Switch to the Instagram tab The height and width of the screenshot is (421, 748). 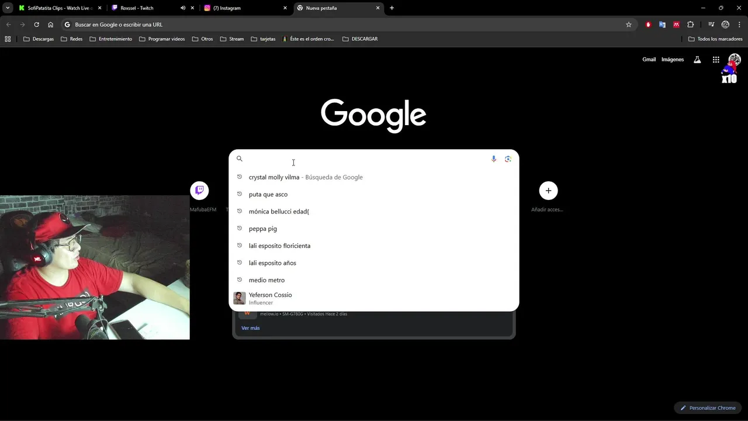coord(245,8)
